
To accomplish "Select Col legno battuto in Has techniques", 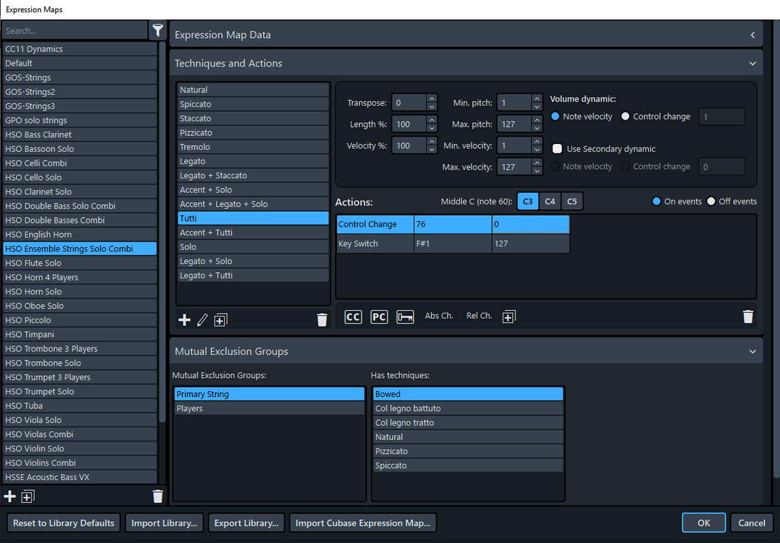I will tap(468, 409).
